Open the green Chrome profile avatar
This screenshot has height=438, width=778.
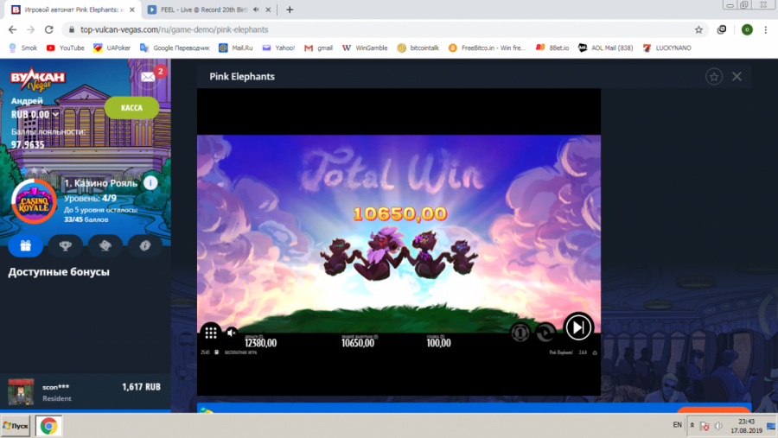[747, 29]
